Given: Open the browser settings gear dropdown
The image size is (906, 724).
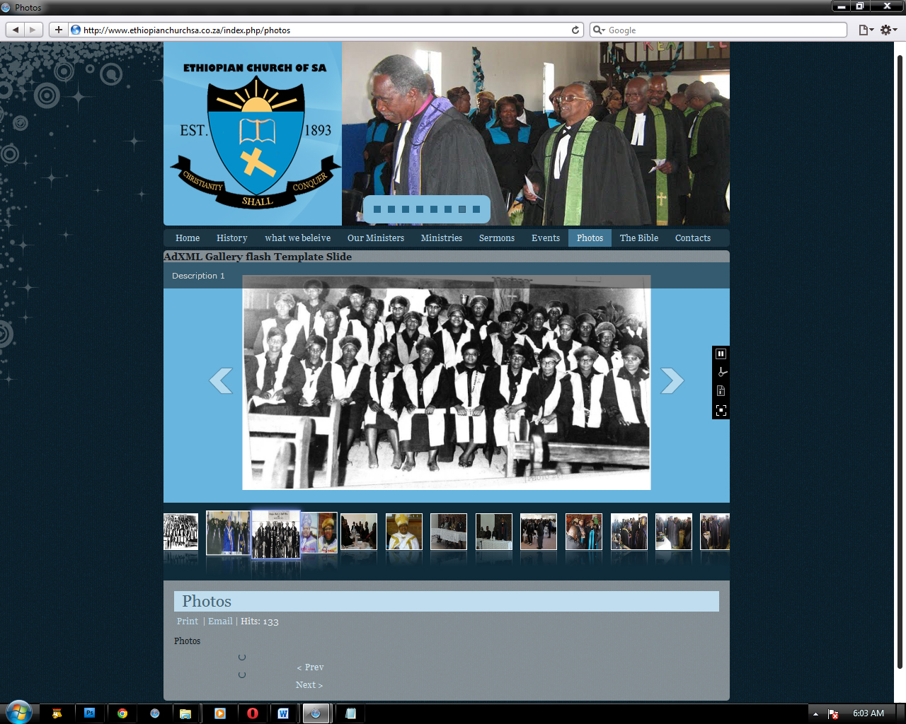Looking at the screenshot, I should [x=888, y=30].
